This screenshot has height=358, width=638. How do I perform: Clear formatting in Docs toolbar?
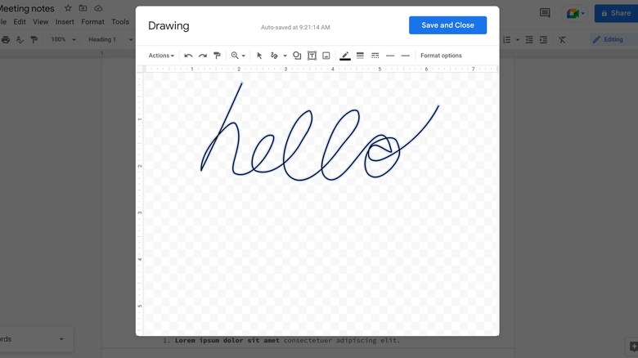click(x=562, y=39)
